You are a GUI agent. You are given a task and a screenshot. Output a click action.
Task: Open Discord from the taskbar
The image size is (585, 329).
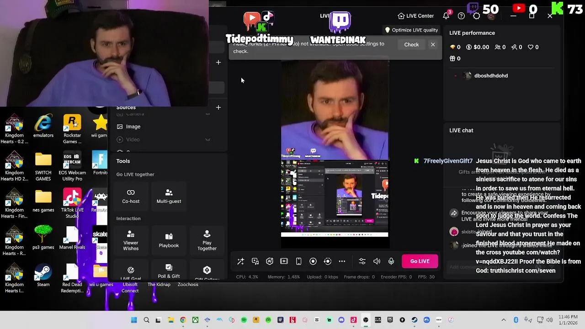point(341,320)
